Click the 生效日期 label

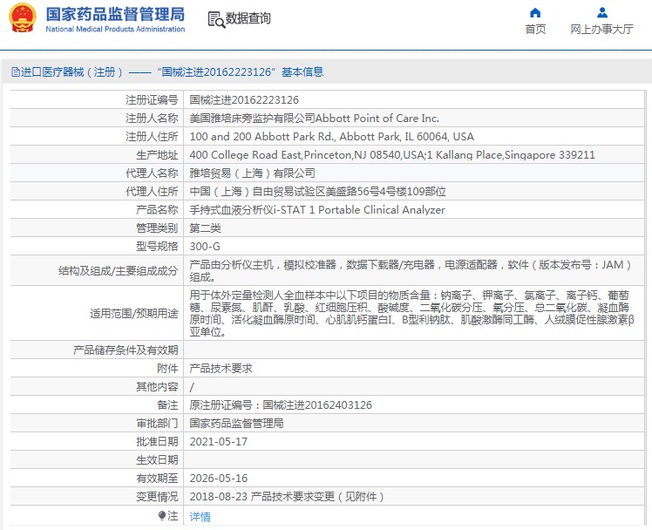[x=157, y=459]
